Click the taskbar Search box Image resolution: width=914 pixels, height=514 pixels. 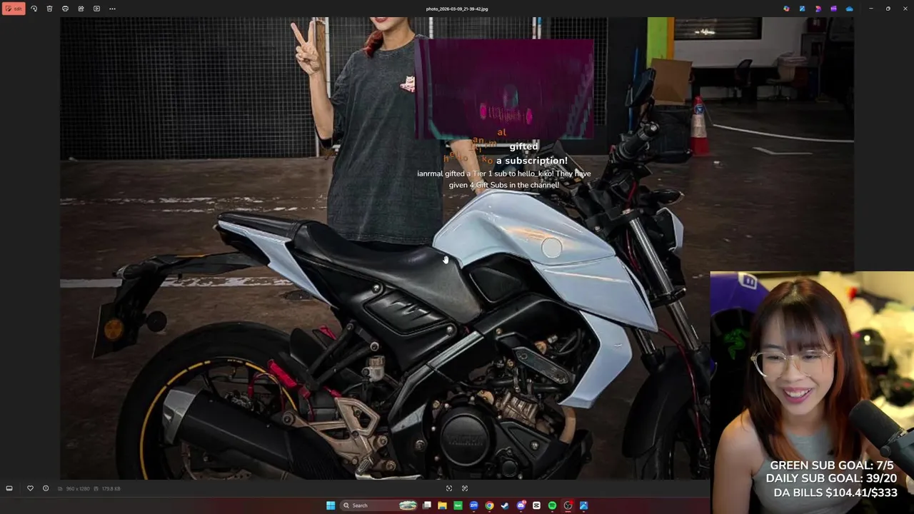tap(379, 505)
